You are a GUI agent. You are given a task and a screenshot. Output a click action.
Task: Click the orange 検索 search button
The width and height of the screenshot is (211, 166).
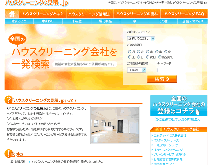point(162,79)
